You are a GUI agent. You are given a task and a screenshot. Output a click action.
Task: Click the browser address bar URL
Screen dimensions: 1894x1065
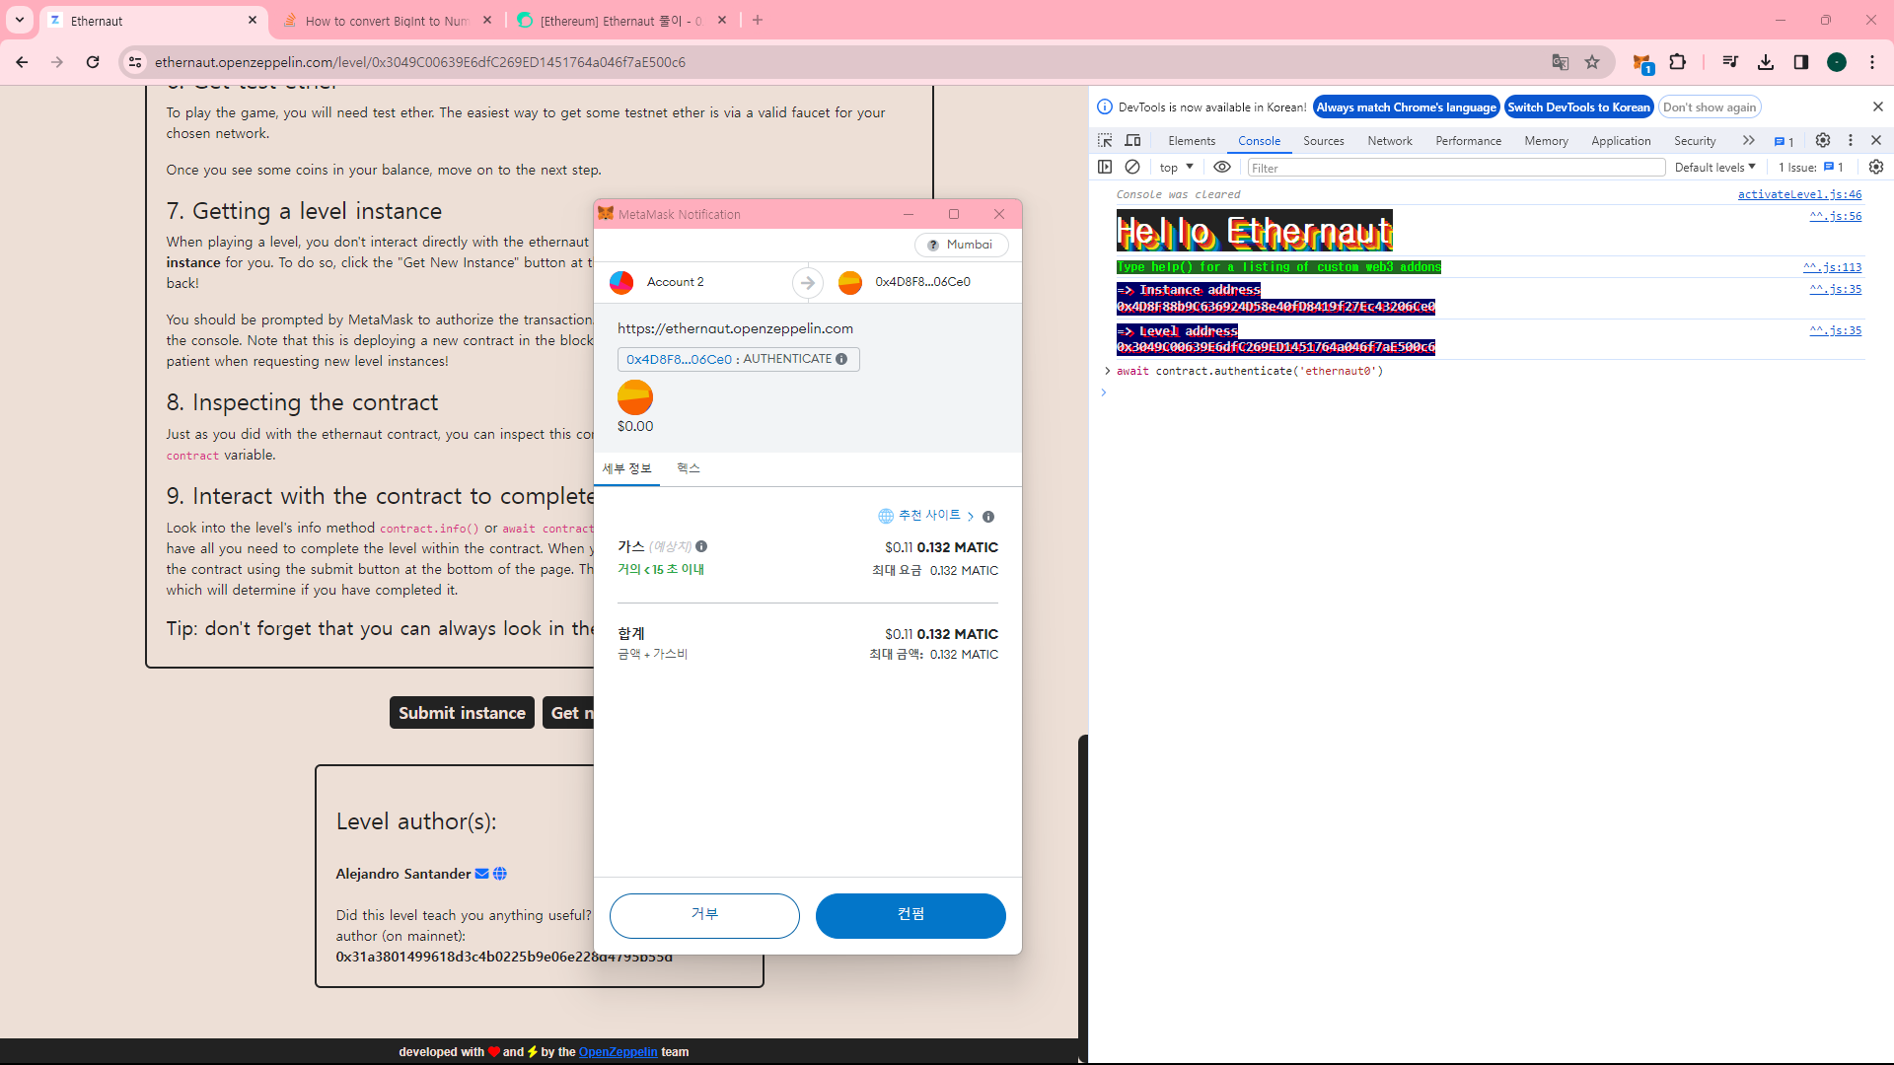(420, 62)
